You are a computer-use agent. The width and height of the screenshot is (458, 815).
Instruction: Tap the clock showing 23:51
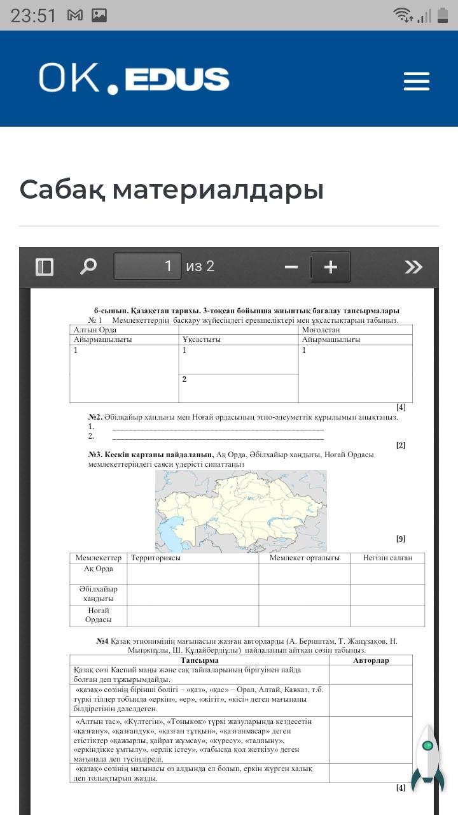pyautogui.click(x=34, y=15)
